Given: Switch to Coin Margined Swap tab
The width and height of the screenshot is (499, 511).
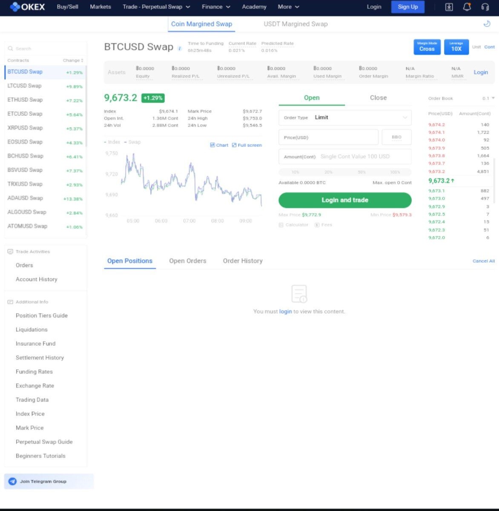Looking at the screenshot, I should coord(201,24).
